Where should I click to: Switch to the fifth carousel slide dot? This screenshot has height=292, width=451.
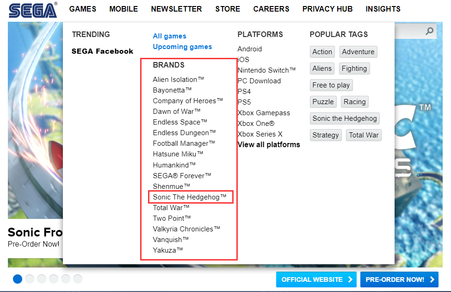66,279
